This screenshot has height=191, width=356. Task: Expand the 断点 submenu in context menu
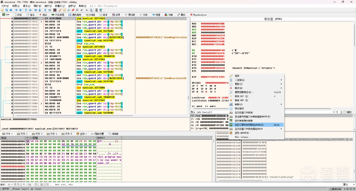257,88
